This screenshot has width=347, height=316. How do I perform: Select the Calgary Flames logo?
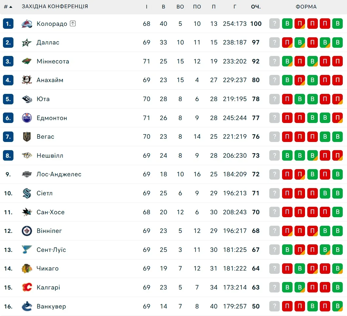coord(27,288)
